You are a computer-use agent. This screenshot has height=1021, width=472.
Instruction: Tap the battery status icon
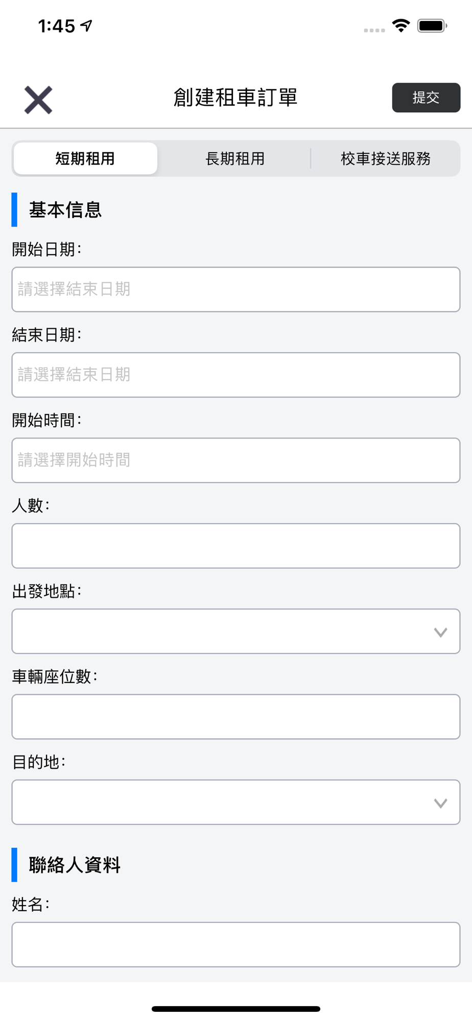pos(432,26)
